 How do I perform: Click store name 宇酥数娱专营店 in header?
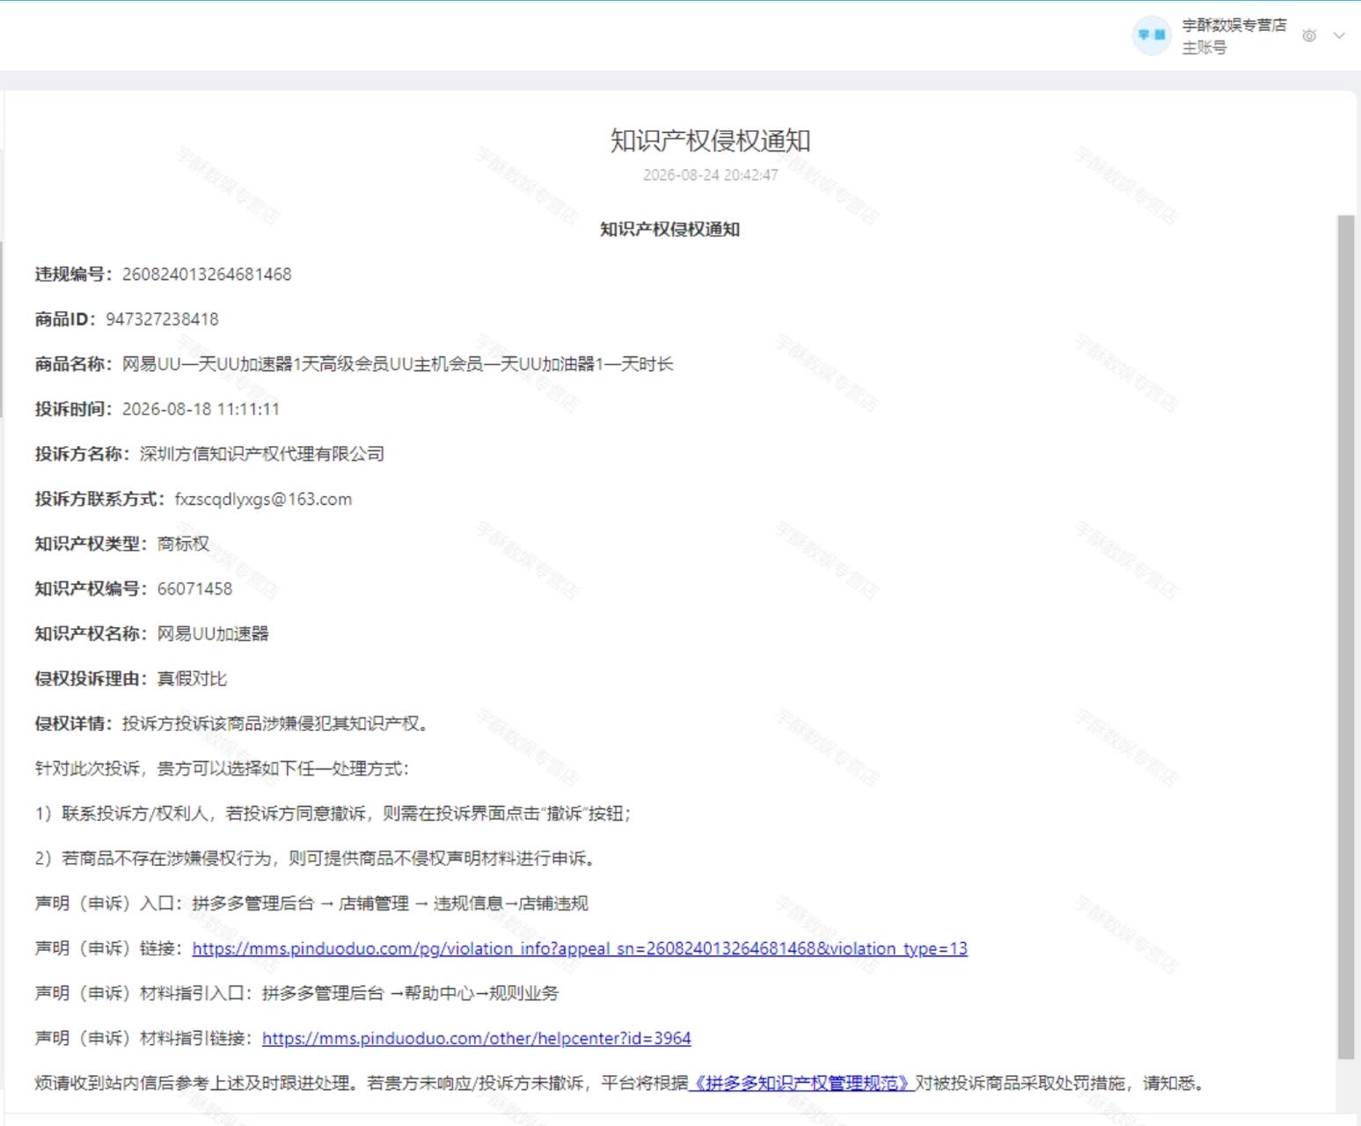pyautogui.click(x=1233, y=25)
